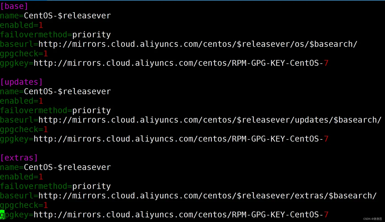Open the baseurl link ending in updates/$basearch/
This screenshot has width=385, height=222.
click(210, 120)
